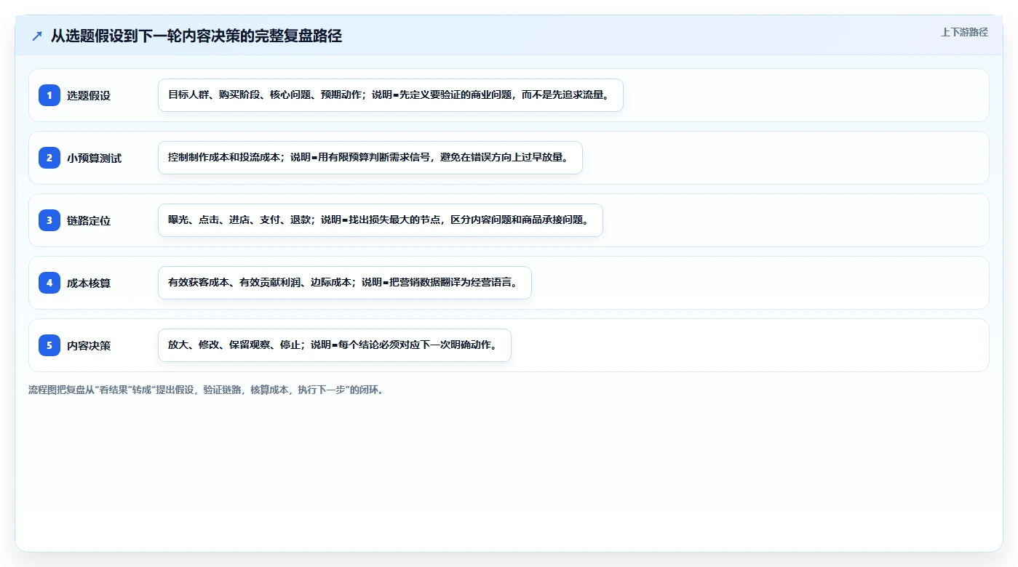
Task: Click the description box starting 放大、修改、保留观察
Action: 335,345
